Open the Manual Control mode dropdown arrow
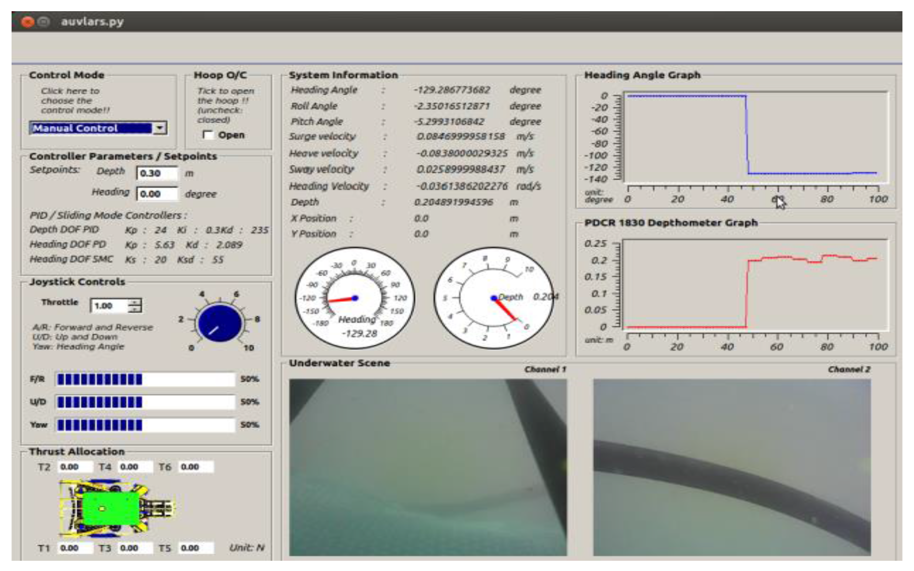The height and width of the screenshot is (571, 914). tap(160, 128)
